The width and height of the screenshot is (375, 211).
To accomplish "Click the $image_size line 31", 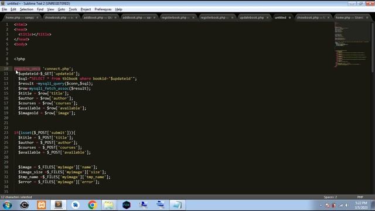I will click(x=62, y=172).
